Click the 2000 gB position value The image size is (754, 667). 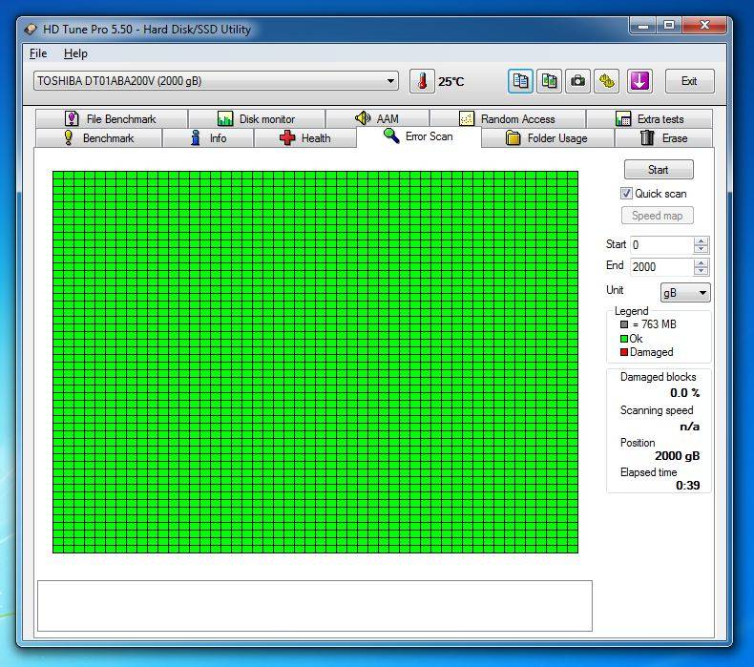[677, 455]
